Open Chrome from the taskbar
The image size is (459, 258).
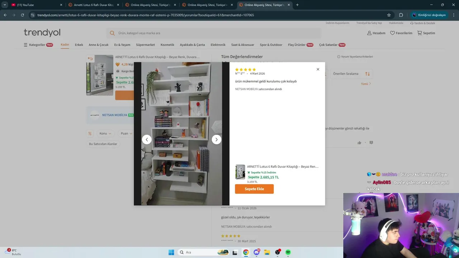coord(246,252)
